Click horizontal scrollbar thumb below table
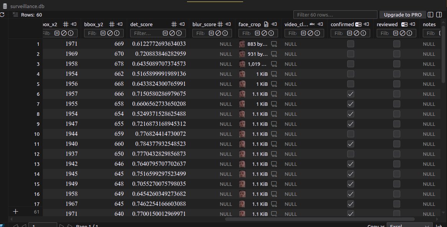 click(x=320, y=219)
